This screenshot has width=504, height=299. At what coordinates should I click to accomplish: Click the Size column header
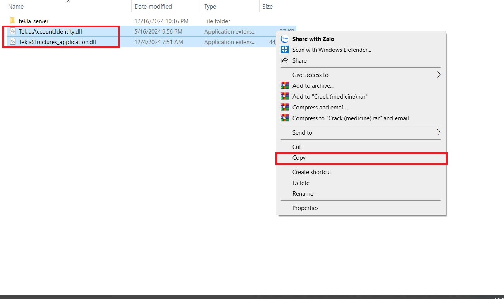(267, 7)
